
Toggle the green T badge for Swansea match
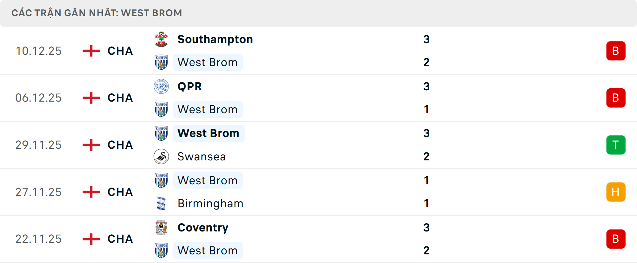coord(616,144)
